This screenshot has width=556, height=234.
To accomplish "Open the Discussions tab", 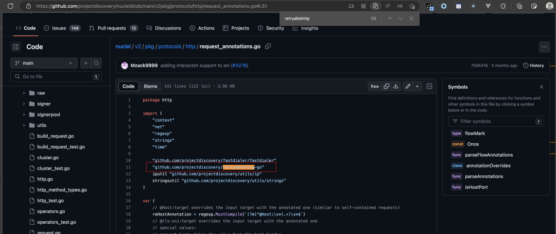I will [x=164, y=28].
